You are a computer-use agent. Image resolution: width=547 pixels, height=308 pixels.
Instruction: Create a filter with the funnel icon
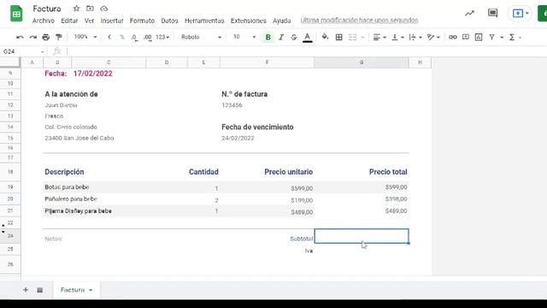pos(492,37)
